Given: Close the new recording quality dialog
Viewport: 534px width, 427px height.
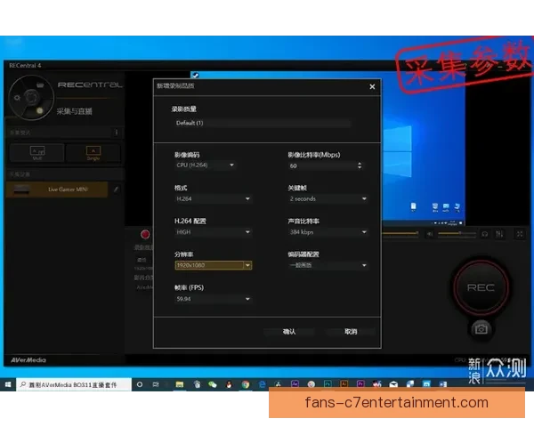Looking at the screenshot, I should pyautogui.click(x=372, y=87).
